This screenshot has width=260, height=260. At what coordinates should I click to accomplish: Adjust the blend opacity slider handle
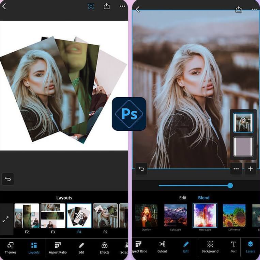230,185
